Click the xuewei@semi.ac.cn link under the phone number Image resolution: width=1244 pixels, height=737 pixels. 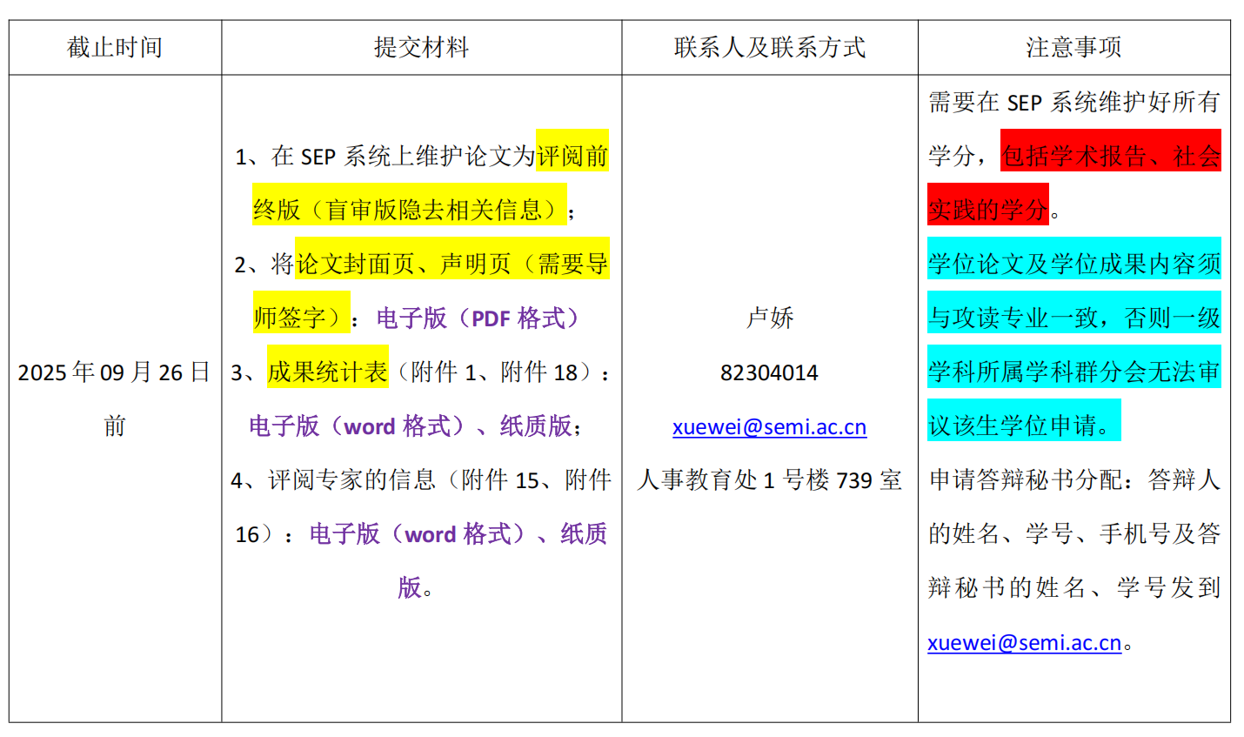[769, 427]
